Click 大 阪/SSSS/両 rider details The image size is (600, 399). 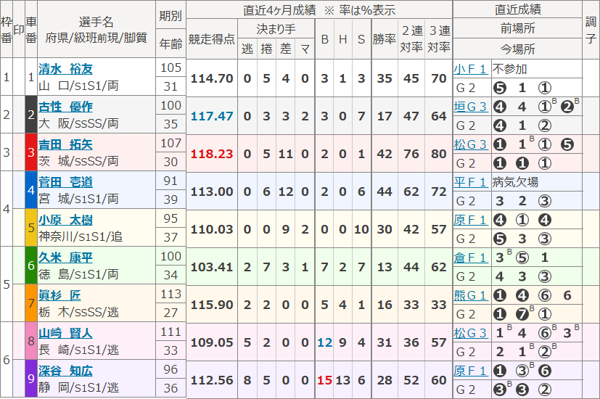point(78,123)
